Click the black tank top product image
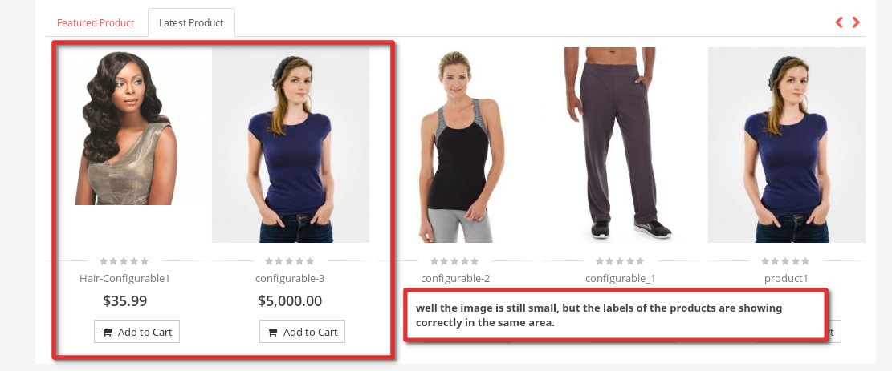 click(456, 145)
